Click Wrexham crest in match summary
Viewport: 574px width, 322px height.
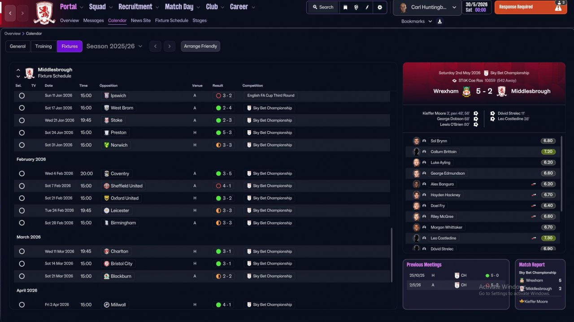tap(466, 91)
